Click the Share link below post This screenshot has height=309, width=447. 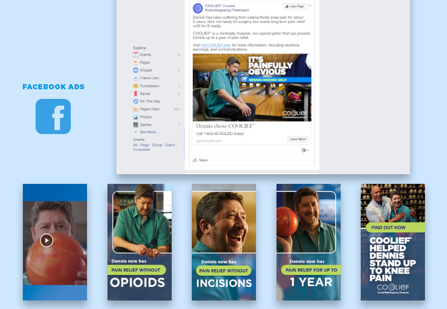203,160
